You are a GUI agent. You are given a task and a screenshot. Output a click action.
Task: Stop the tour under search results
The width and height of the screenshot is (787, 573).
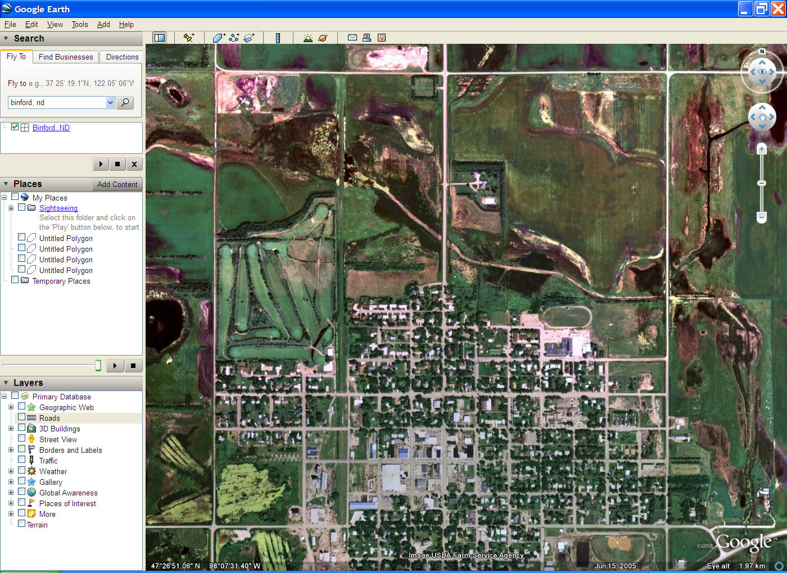click(117, 164)
